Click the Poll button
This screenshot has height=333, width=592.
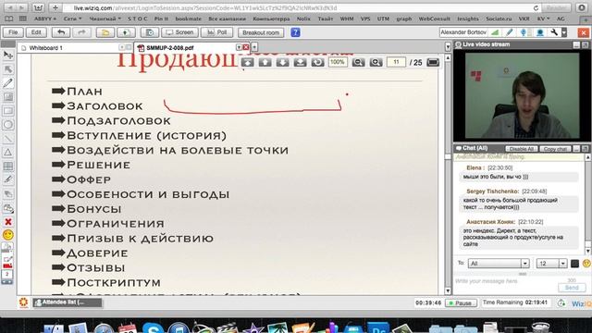pos(217,32)
